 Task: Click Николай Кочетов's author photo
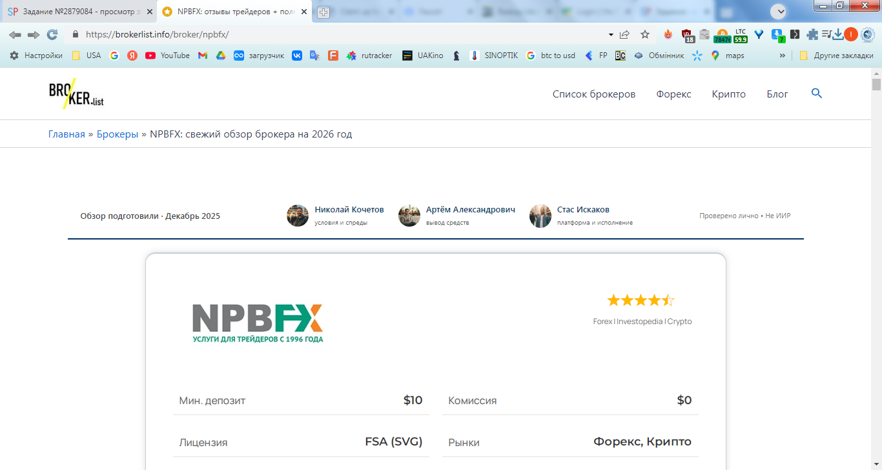[x=298, y=216]
